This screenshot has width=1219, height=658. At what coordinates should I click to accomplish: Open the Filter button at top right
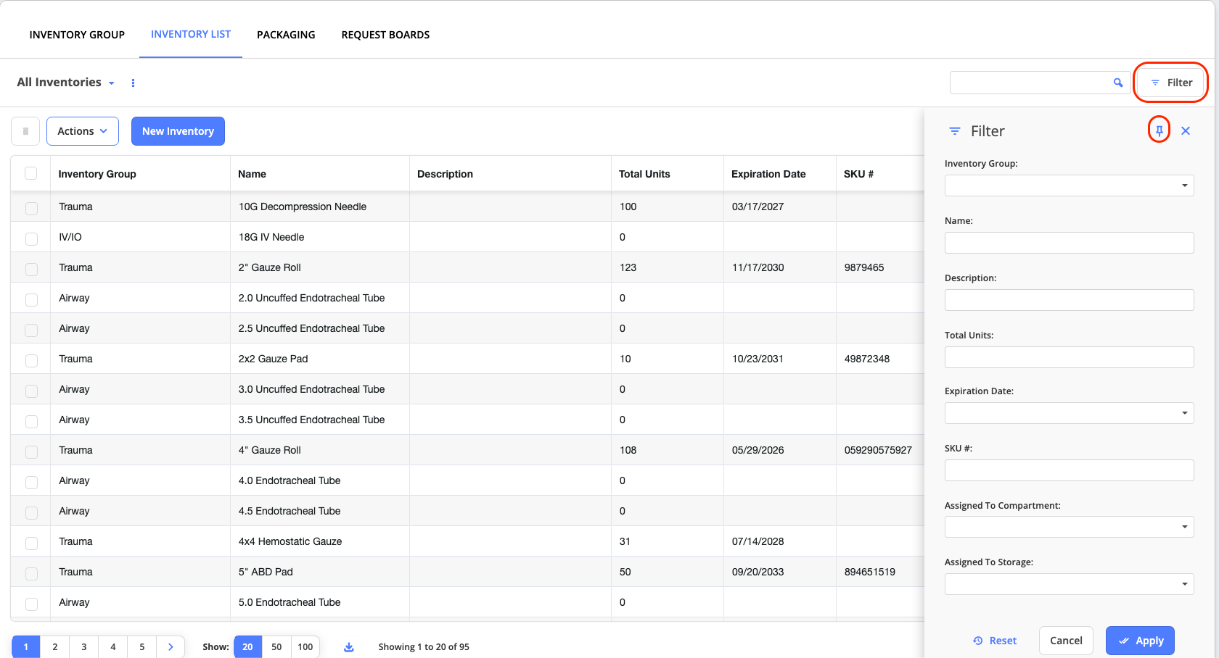coord(1171,83)
